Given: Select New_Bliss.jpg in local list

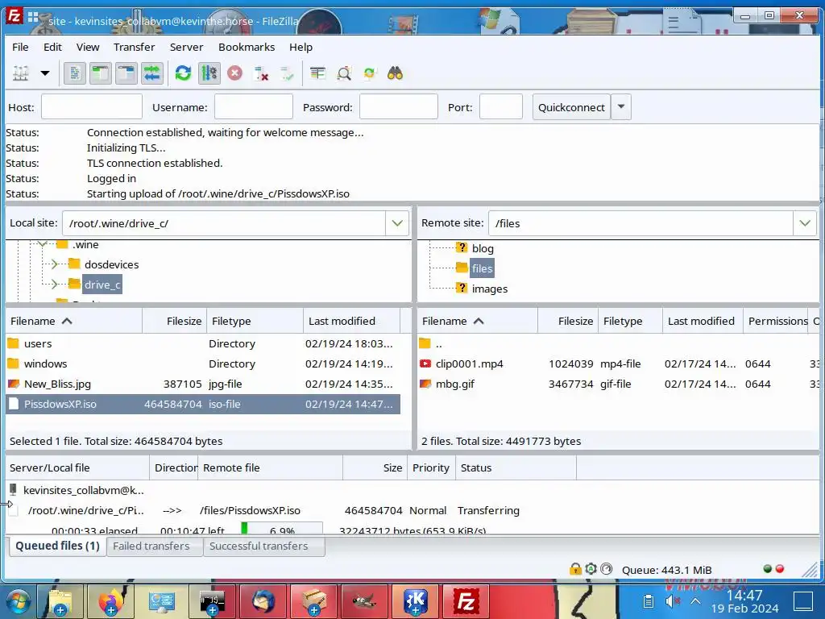Looking at the screenshot, I should point(202,384).
